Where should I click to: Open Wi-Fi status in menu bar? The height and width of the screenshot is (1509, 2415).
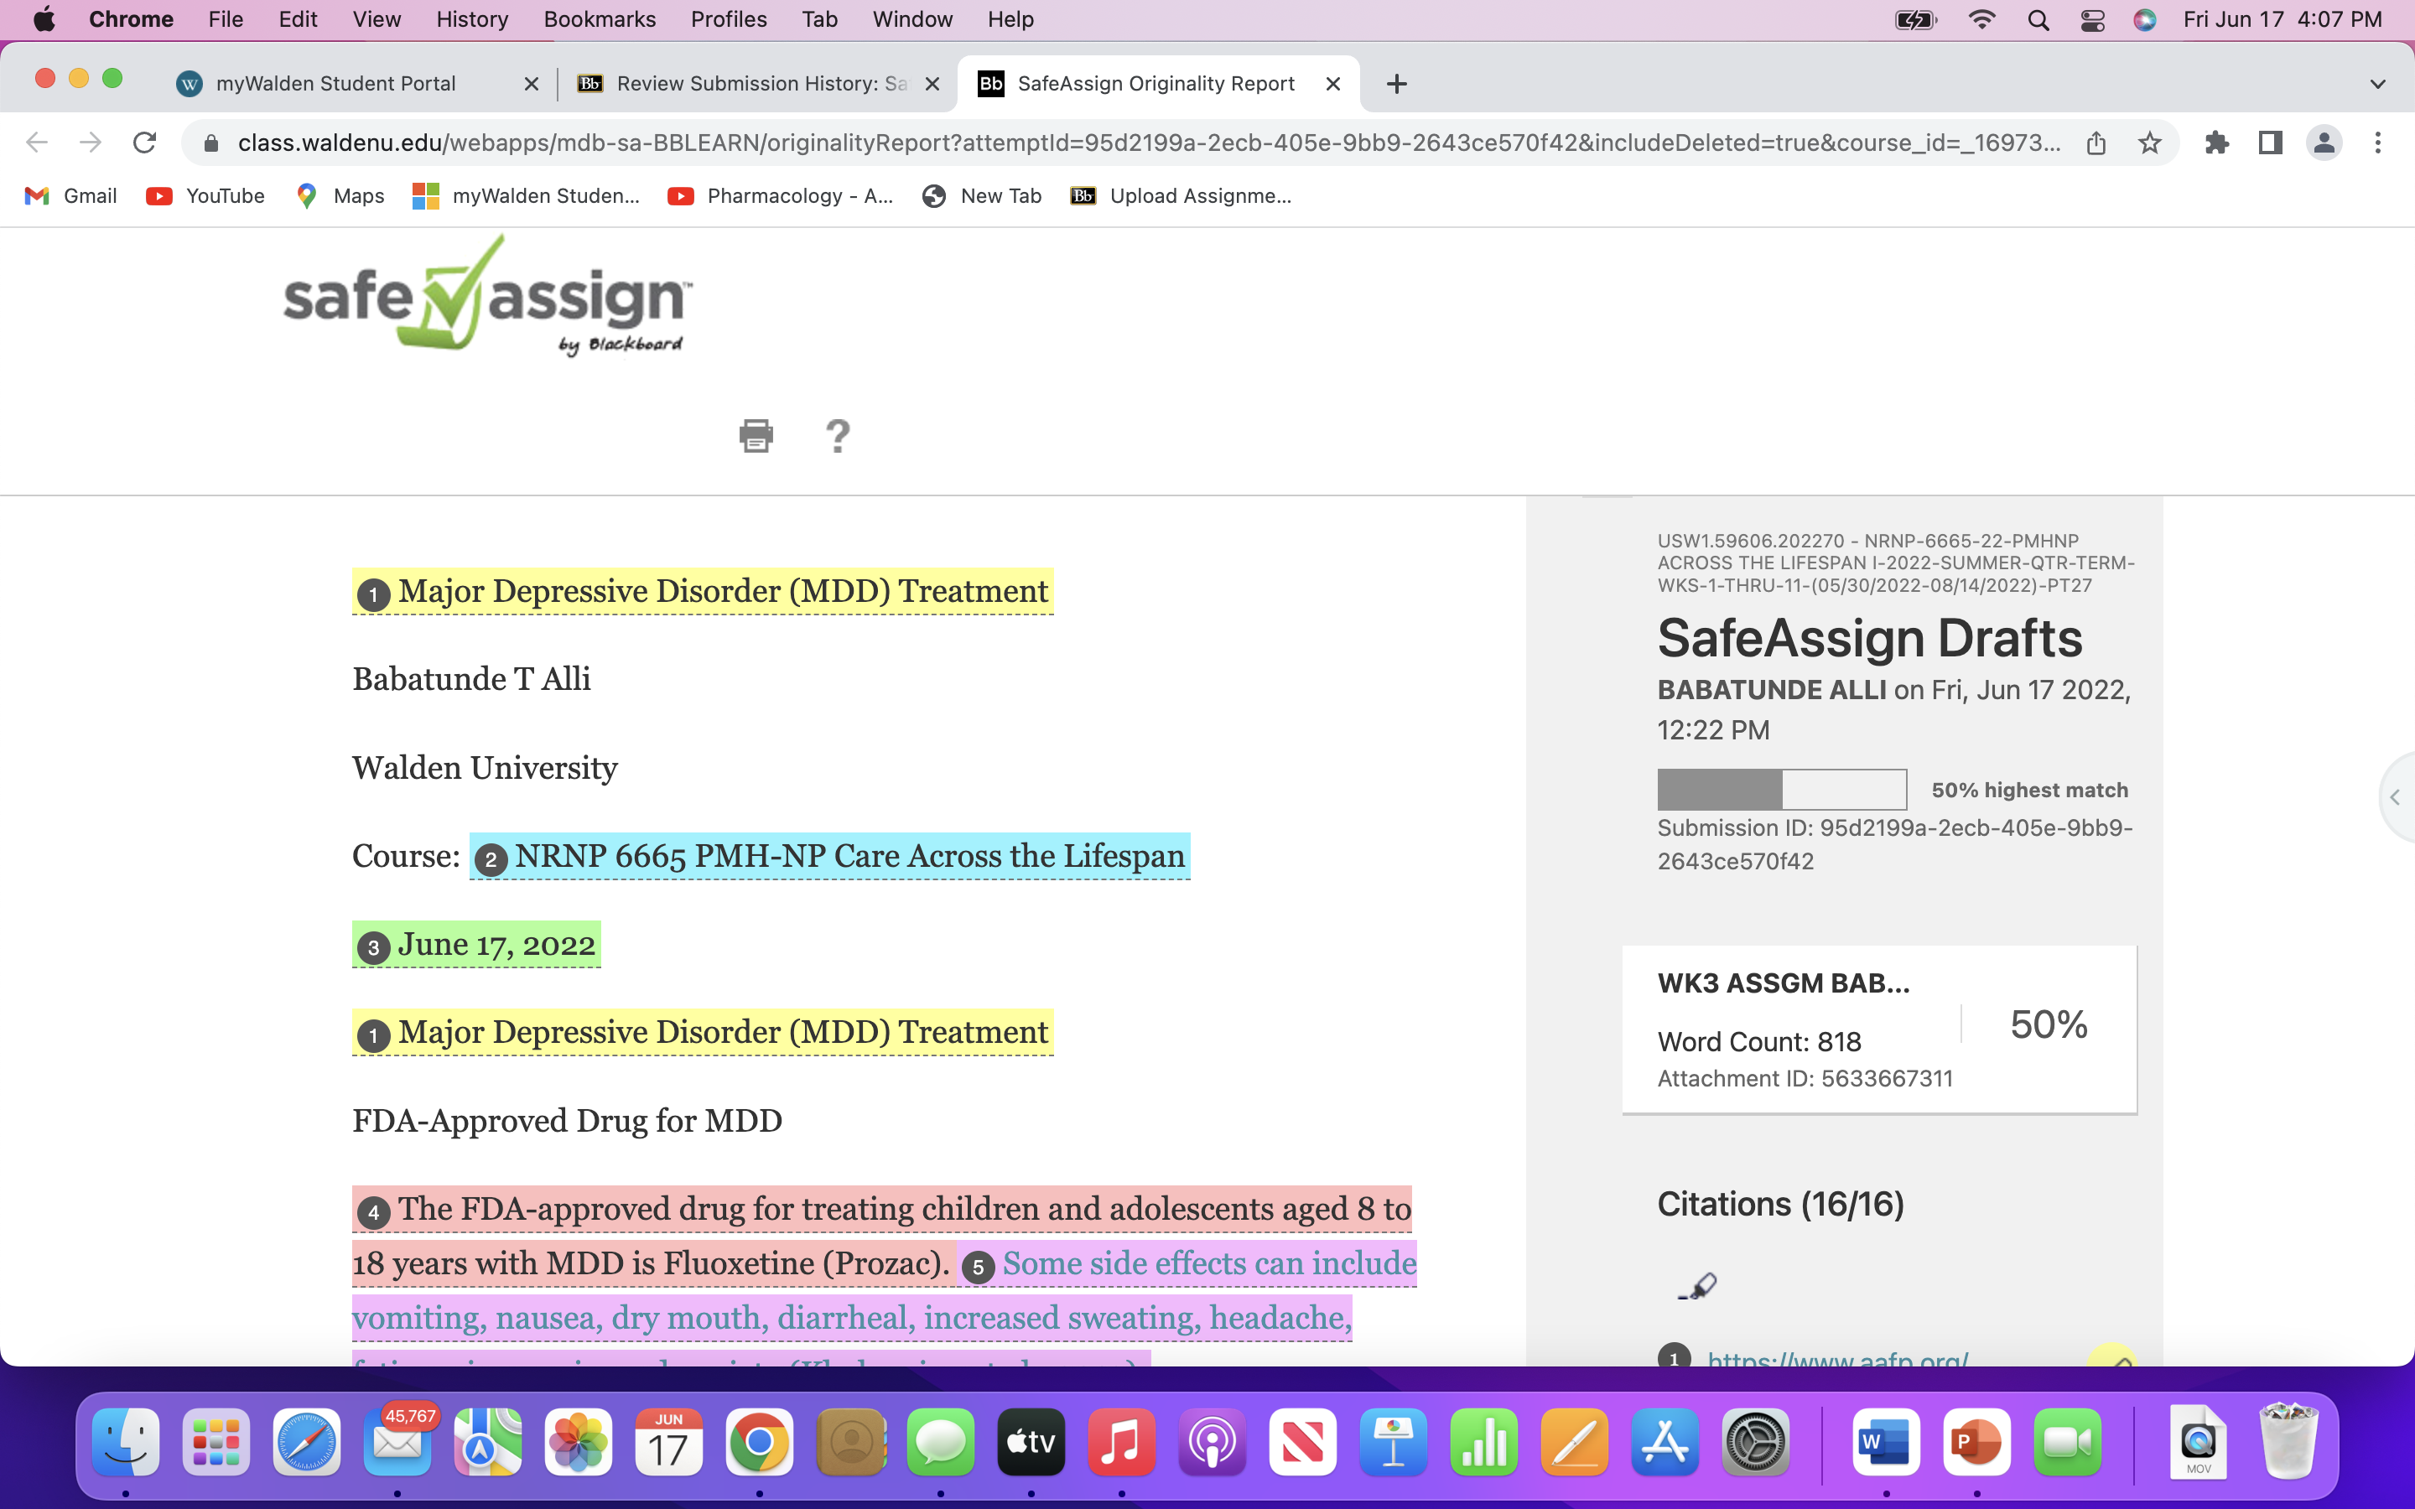(x=1982, y=20)
